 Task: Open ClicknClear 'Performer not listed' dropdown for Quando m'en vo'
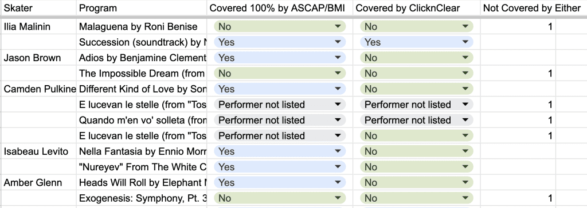[416, 120]
